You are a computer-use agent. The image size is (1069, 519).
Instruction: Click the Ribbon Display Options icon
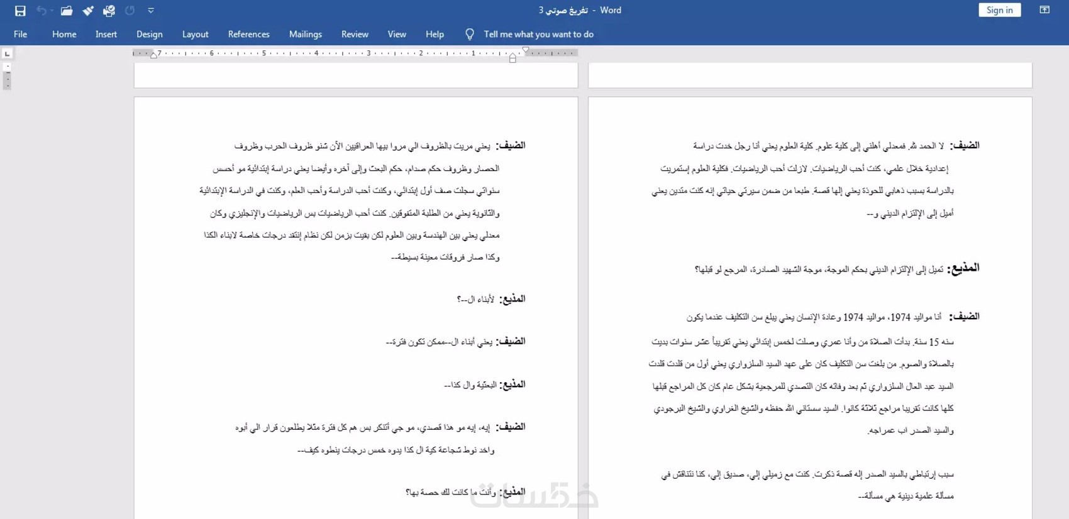(1044, 10)
